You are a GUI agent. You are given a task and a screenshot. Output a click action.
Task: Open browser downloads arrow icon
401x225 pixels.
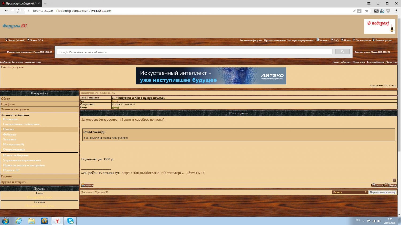396,11
